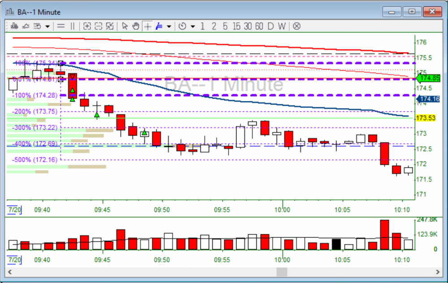
Task: Switch to the 60 minute interval
Action: tap(259, 26)
